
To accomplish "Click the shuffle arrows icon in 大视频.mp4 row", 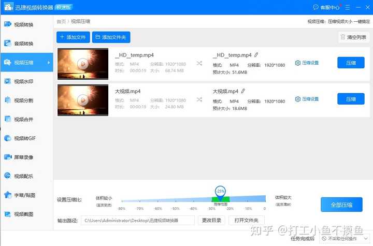I will 199,99.
